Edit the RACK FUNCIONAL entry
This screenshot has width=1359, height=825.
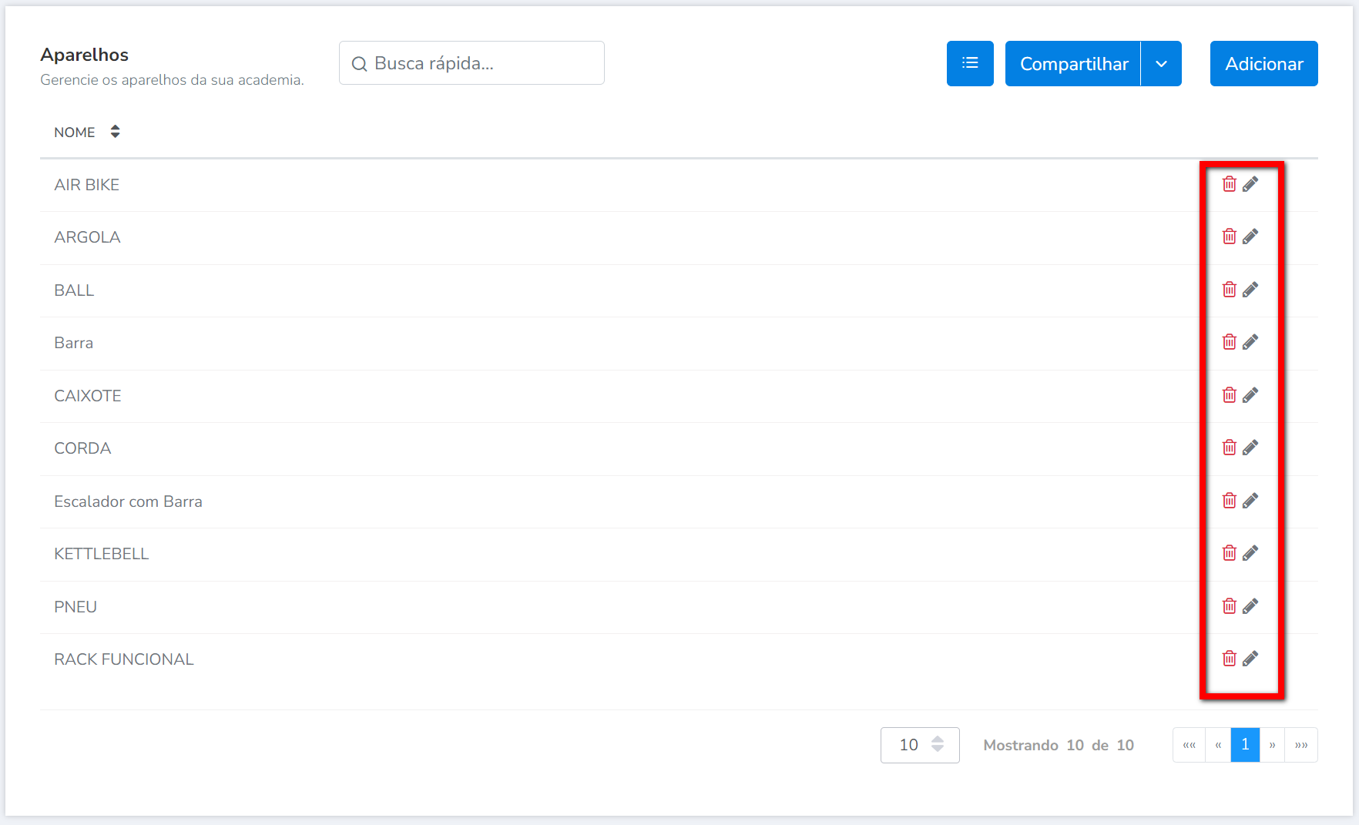coord(1250,659)
